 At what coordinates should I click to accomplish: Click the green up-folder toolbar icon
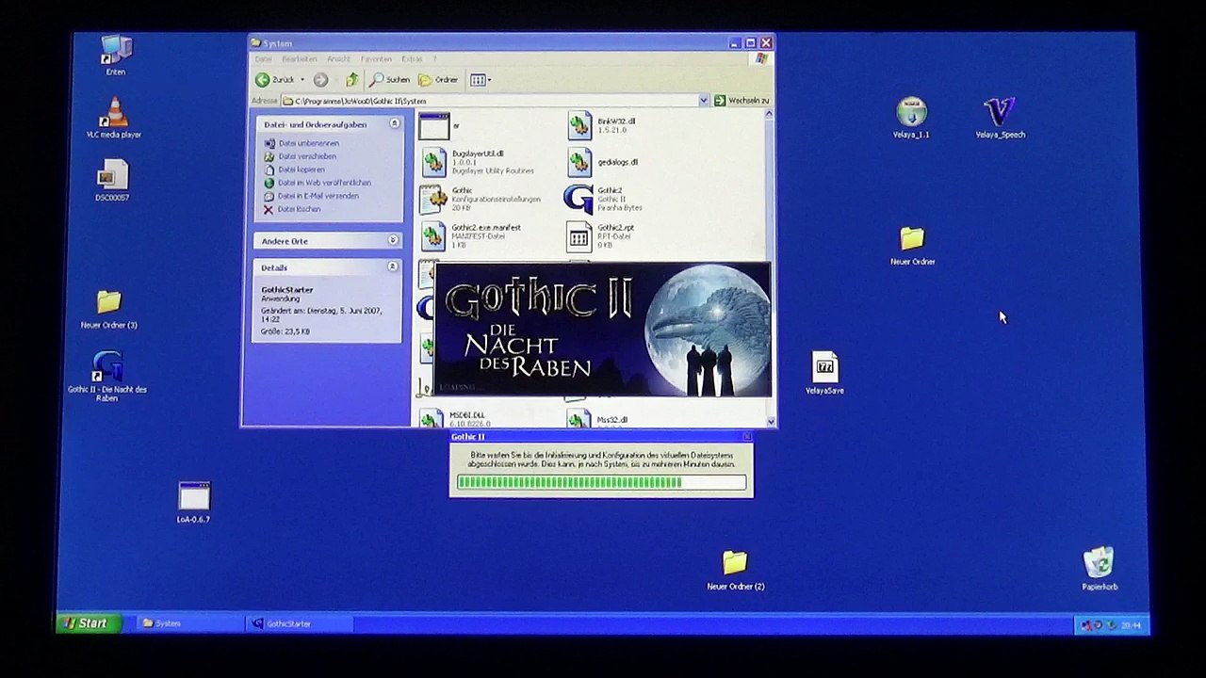pyautogui.click(x=351, y=80)
